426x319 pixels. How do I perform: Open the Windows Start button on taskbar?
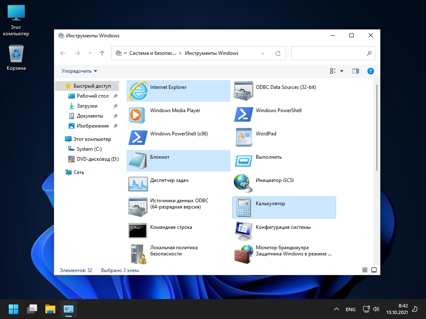pos(13,309)
